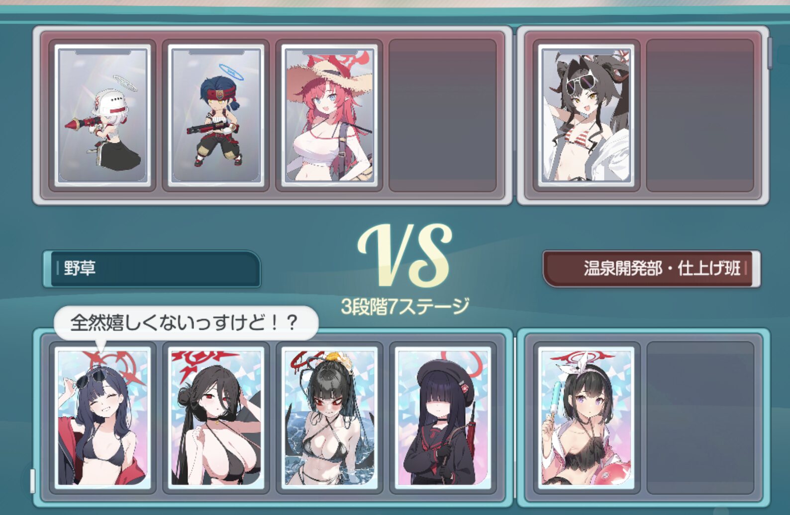790x515 pixels.
Task: Click the empty second enemy support slot
Action: [700, 115]
